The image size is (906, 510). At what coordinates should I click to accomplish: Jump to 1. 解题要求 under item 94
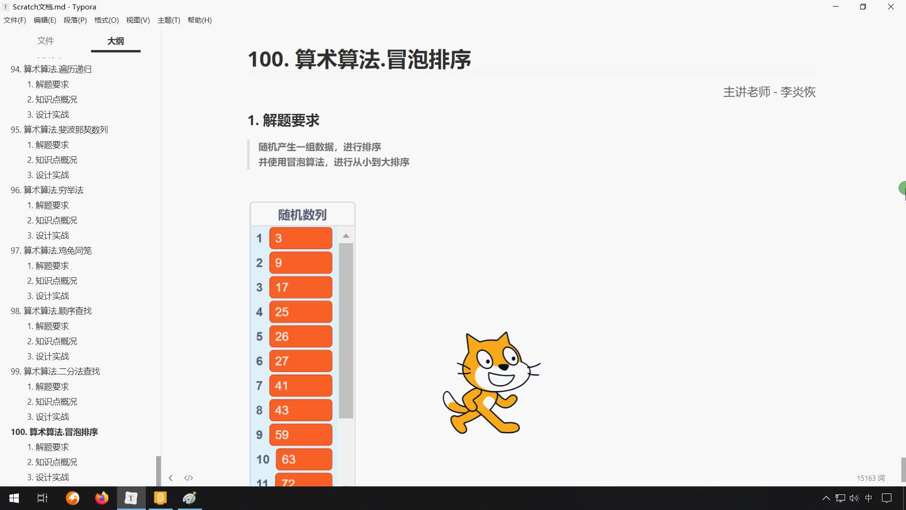(x=48, y=85)
